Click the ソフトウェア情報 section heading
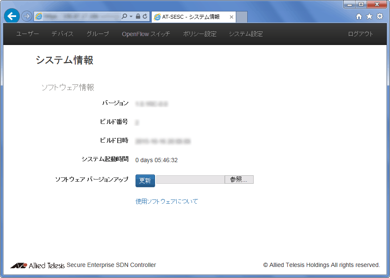The image size is (390, 278). tap(68, 87)
